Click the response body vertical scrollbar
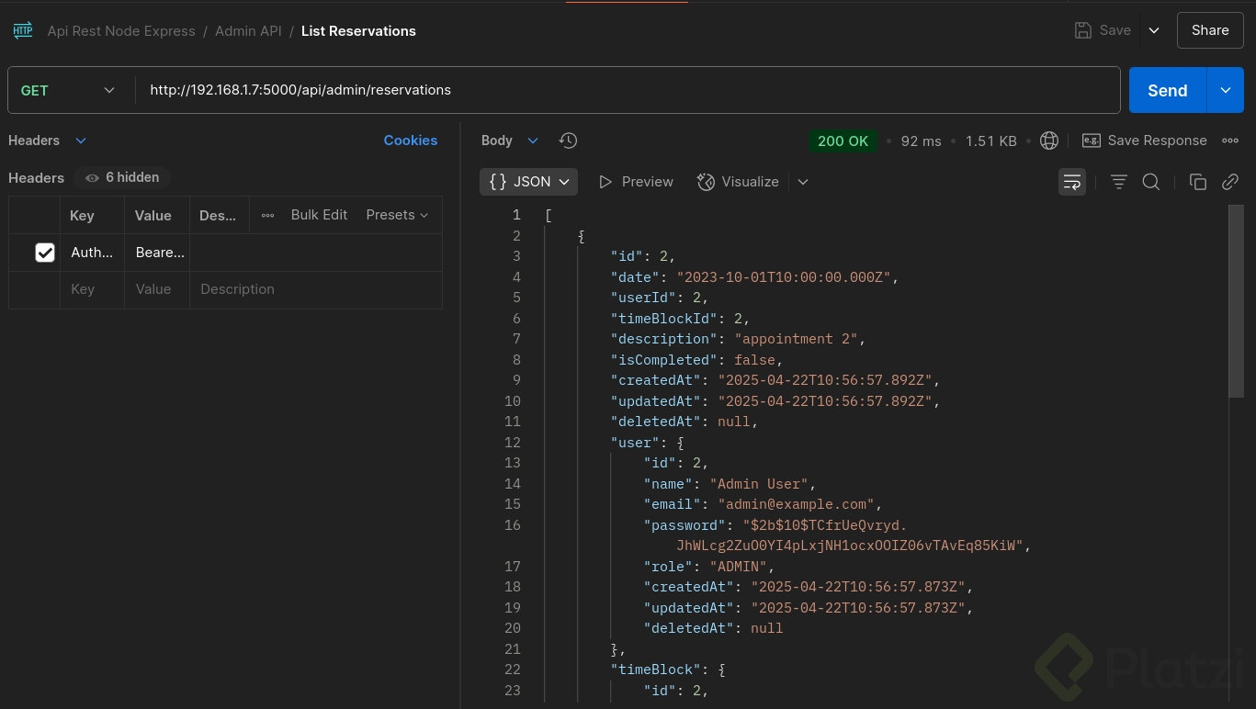Viewport: 1256px width, 709px height. [x=1236, y=303]
